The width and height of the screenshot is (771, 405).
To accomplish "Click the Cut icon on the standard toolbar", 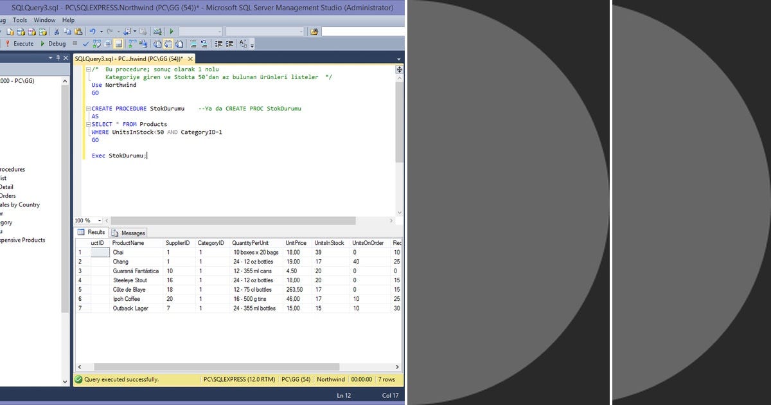I will click(x=57, y=31).
